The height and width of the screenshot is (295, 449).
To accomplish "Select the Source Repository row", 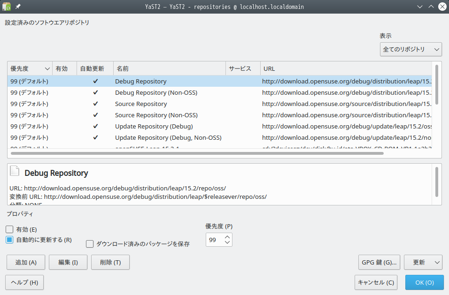I will pos(220,104).
